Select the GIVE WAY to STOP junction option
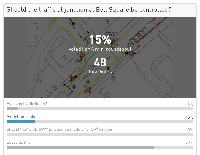200x155 pixels. [60, 130]
